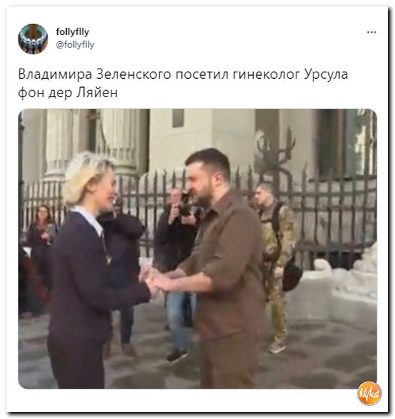Play the embedded video in the tweet
The image size is (395, 419).
(197, 249)
